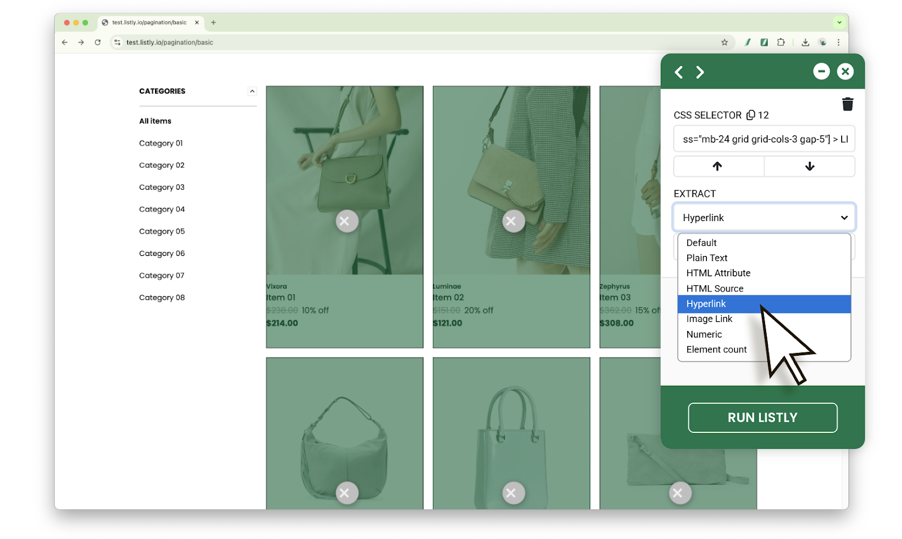Bookmark page with the star icon
This screenshot has height=539, width=902.
pos(724,42)
